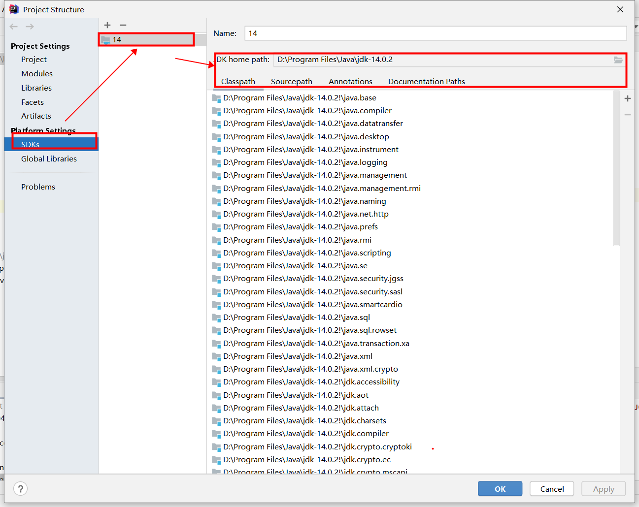The height and width of the screenshot is (507, 639).
Task: Remove selected SDK with minus icon
Action: click(123, 25)
